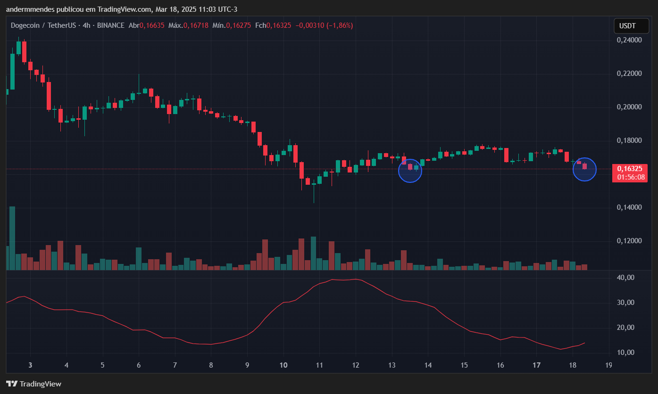Viewport: 658px width, 394px height.
Task: Click date label "5" on time axis
Action: pyautogui.click(x=102, y=365)
